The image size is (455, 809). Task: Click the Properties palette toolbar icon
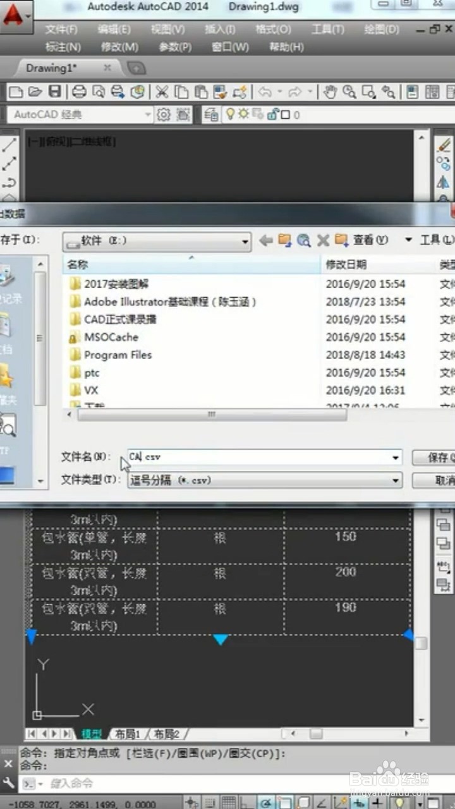click(x=413, y=92)
